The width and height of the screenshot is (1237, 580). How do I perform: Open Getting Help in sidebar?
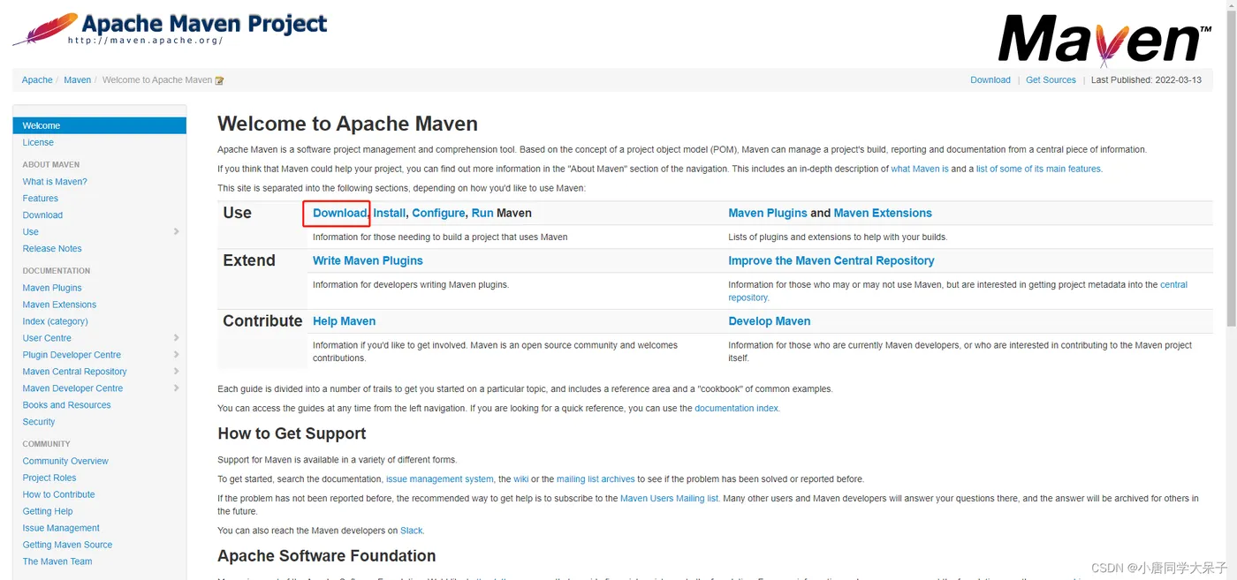click(x=48, y=511)
